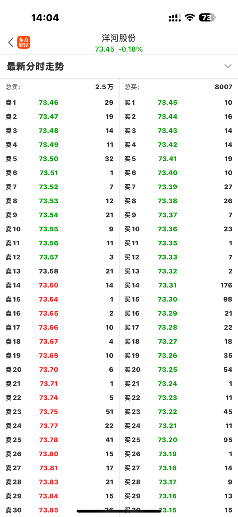Select 买1 price 73.45
This screenshot has height=517, width=238.
(x=168, y=103)
